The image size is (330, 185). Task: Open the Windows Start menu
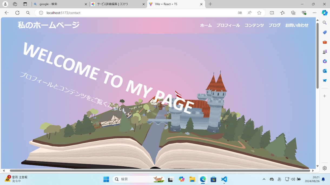106,179
